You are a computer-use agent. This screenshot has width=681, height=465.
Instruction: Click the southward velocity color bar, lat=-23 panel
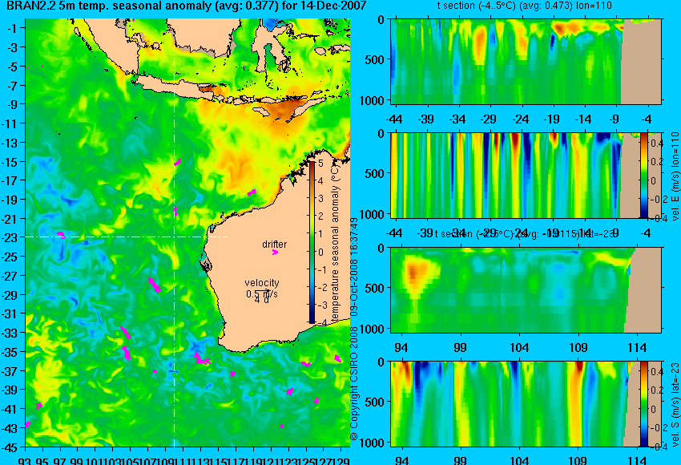pos(643,404)
